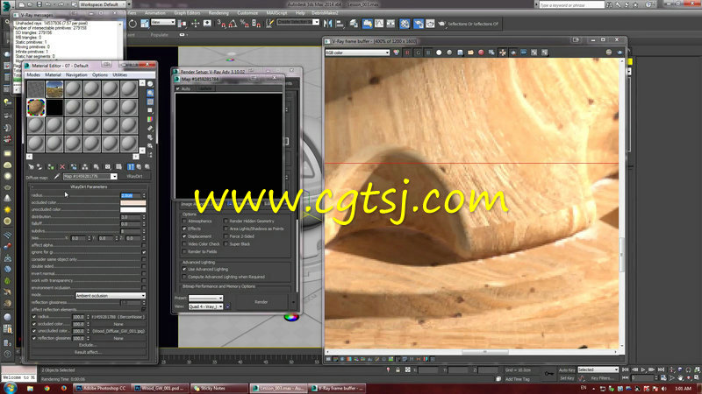The height and width of the screenshot is (394, 702).
Task: Click Video Color Check icon in Material Editor sidebar
Action: point(150,119)
